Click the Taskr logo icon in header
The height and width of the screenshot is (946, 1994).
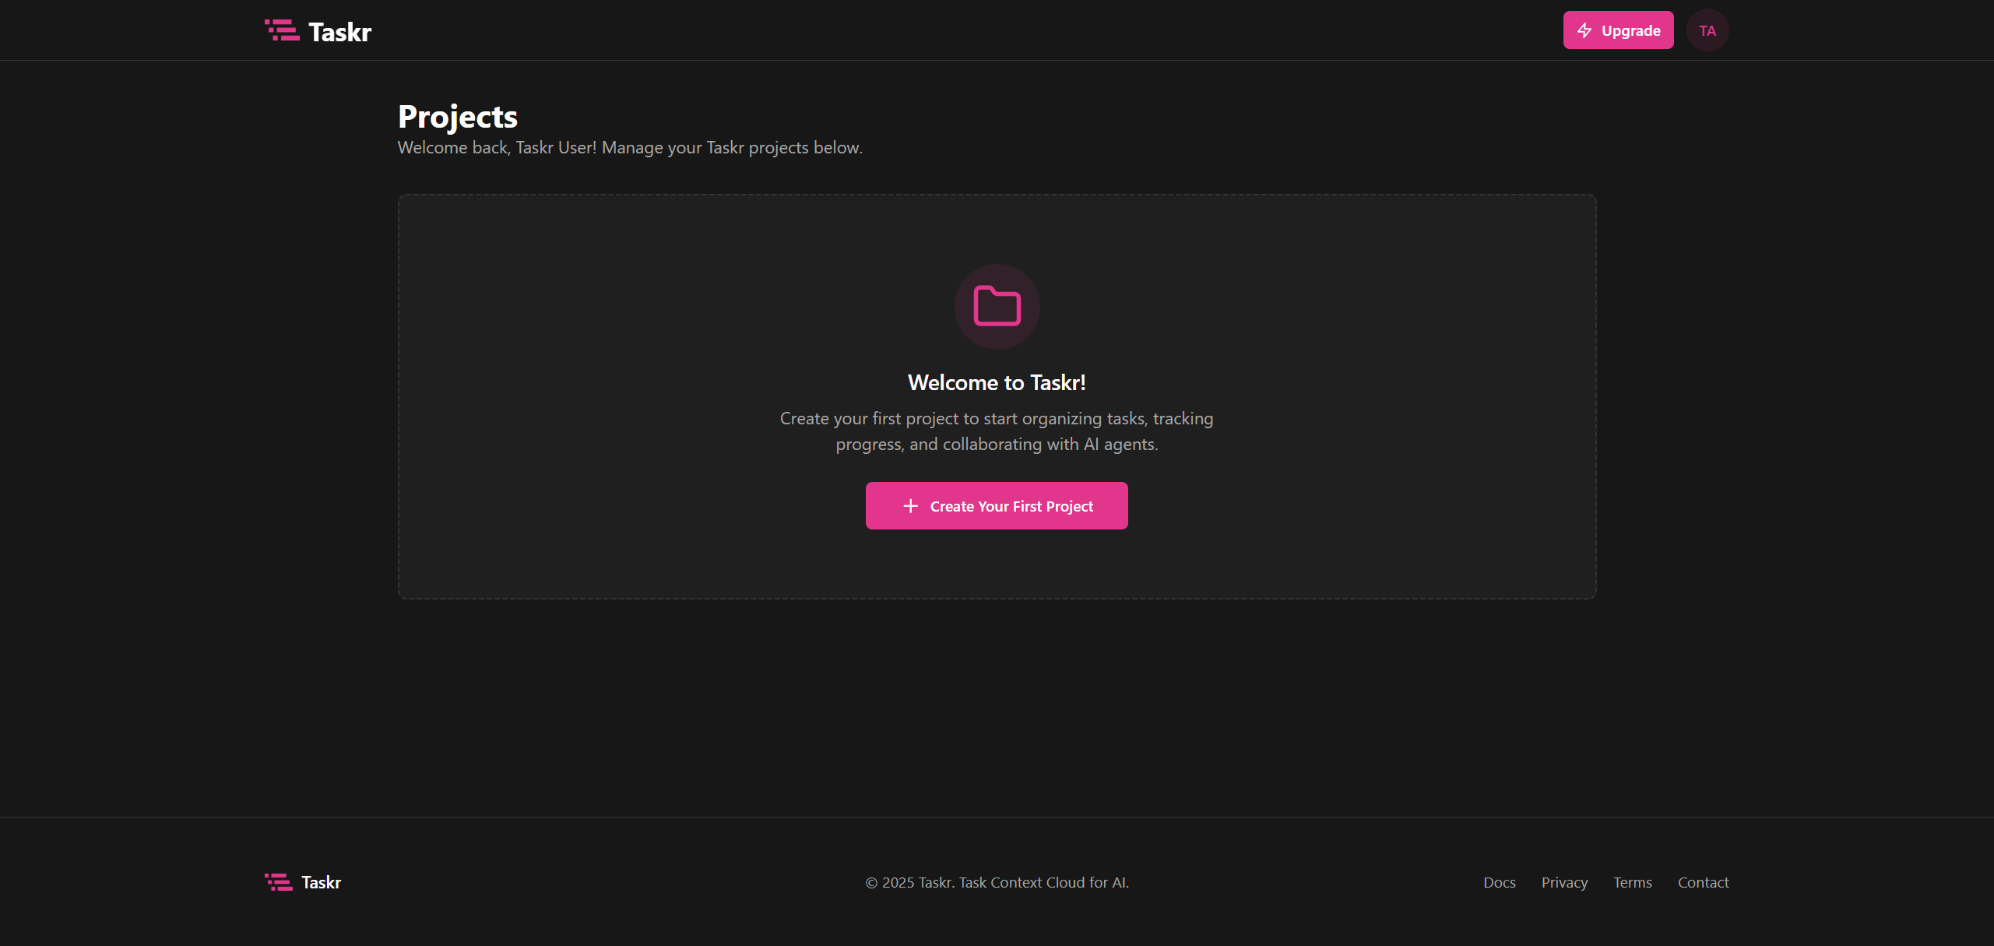[282, 31]
